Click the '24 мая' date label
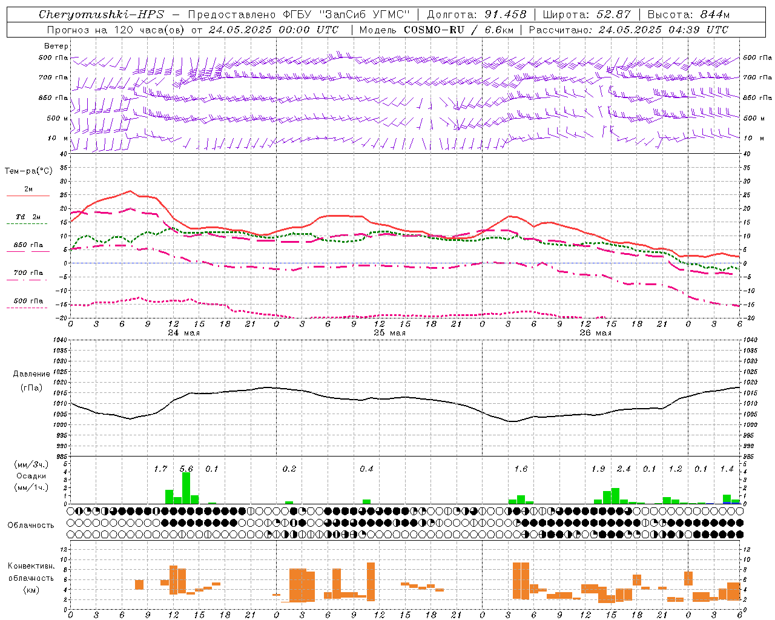The height and width of the screenshot is (620, 775). click(x=183, y=333)
